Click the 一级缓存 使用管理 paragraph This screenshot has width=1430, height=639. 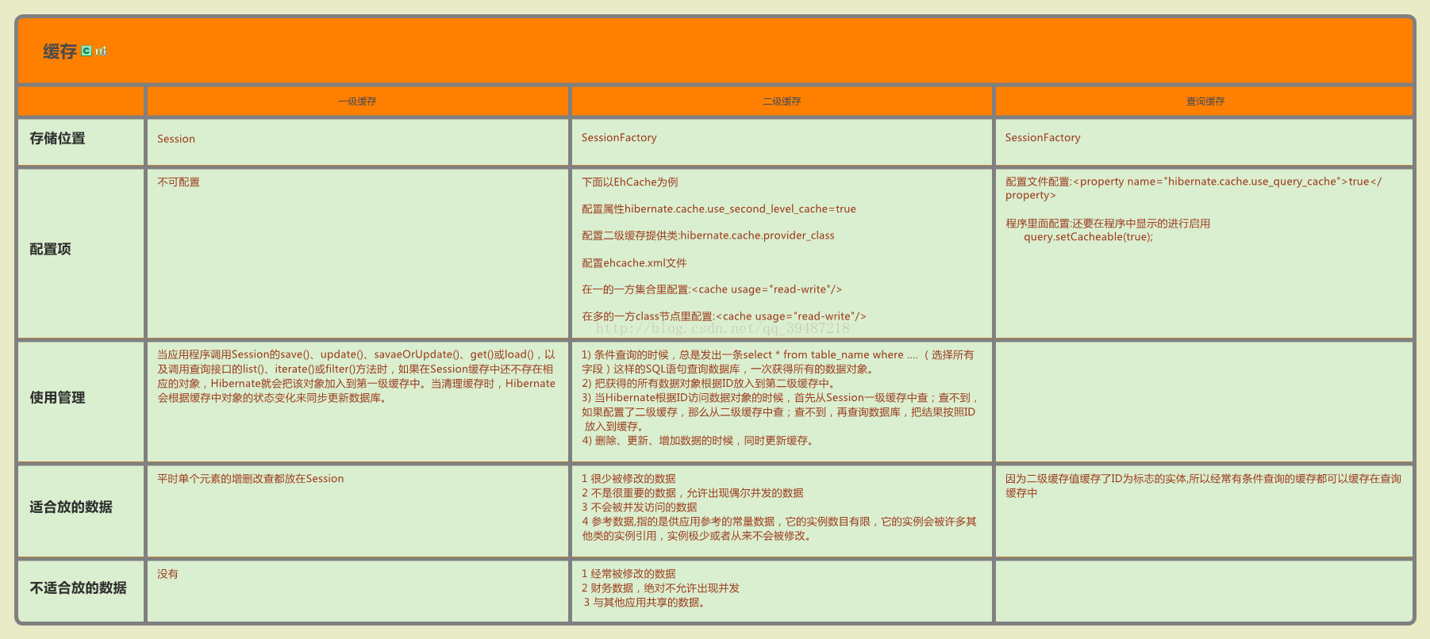tap(356, 376)
